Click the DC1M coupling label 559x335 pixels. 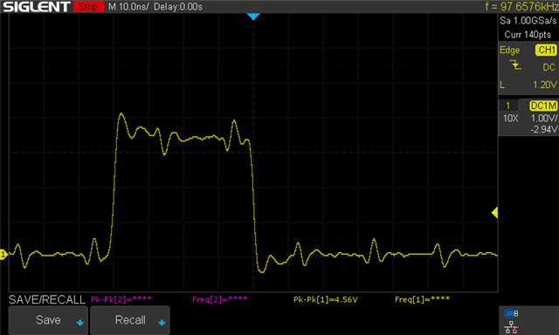[x=543, y=106]
